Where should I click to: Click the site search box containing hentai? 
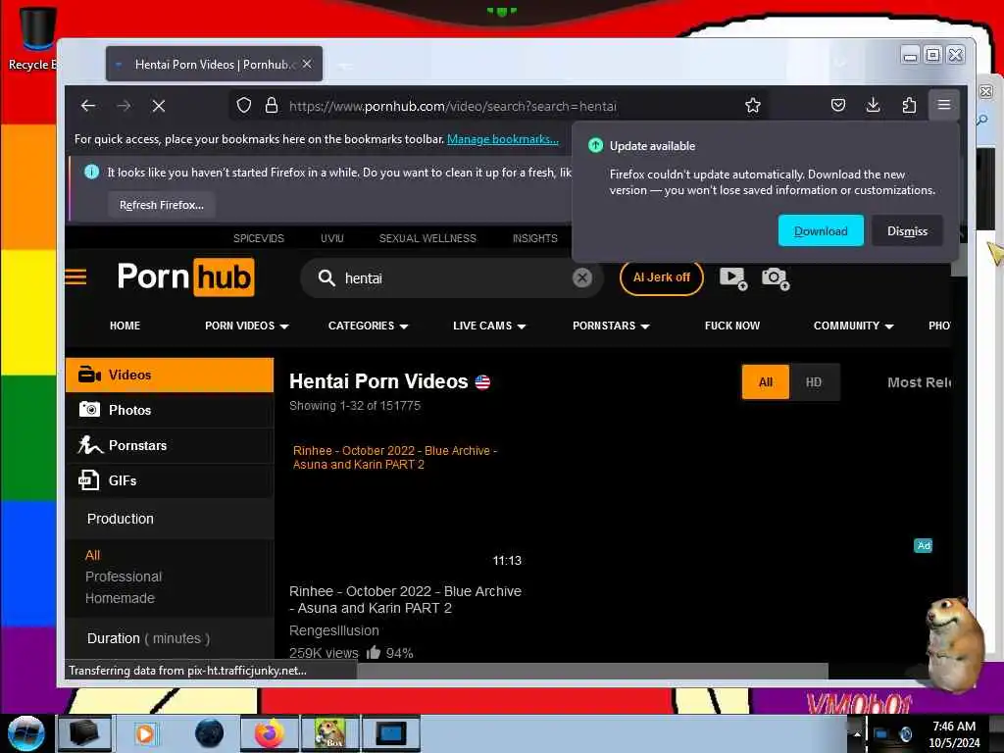(x=451, y=277)
